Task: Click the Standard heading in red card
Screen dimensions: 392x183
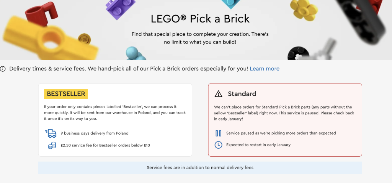Action: (x=242, y=94)
